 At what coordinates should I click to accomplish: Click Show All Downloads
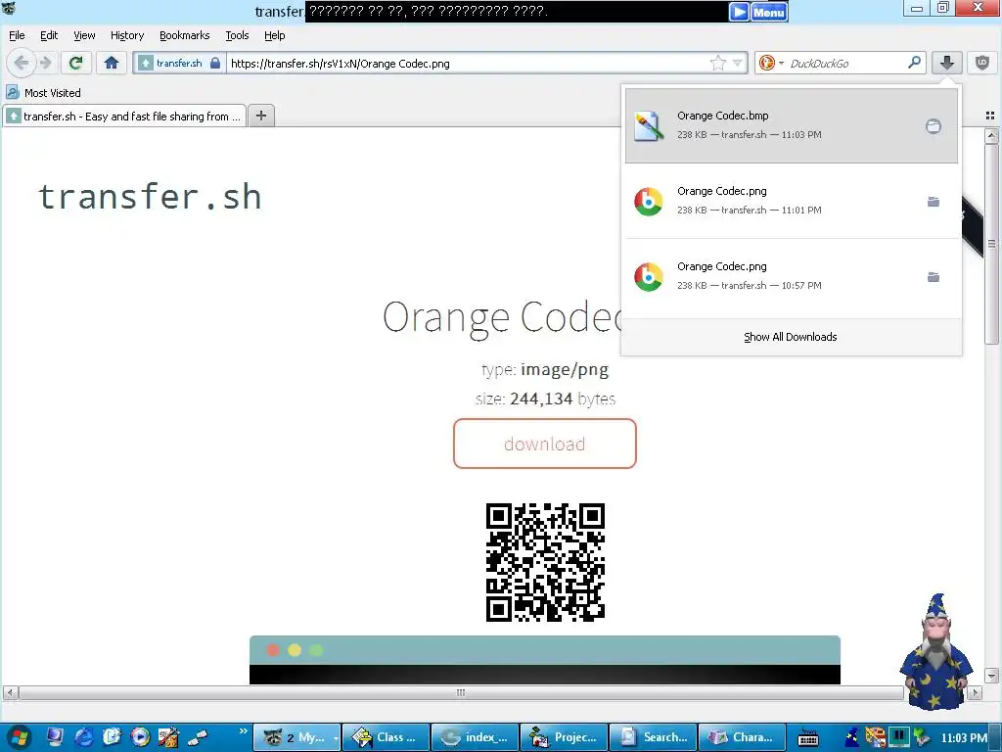tap(791, 337)
